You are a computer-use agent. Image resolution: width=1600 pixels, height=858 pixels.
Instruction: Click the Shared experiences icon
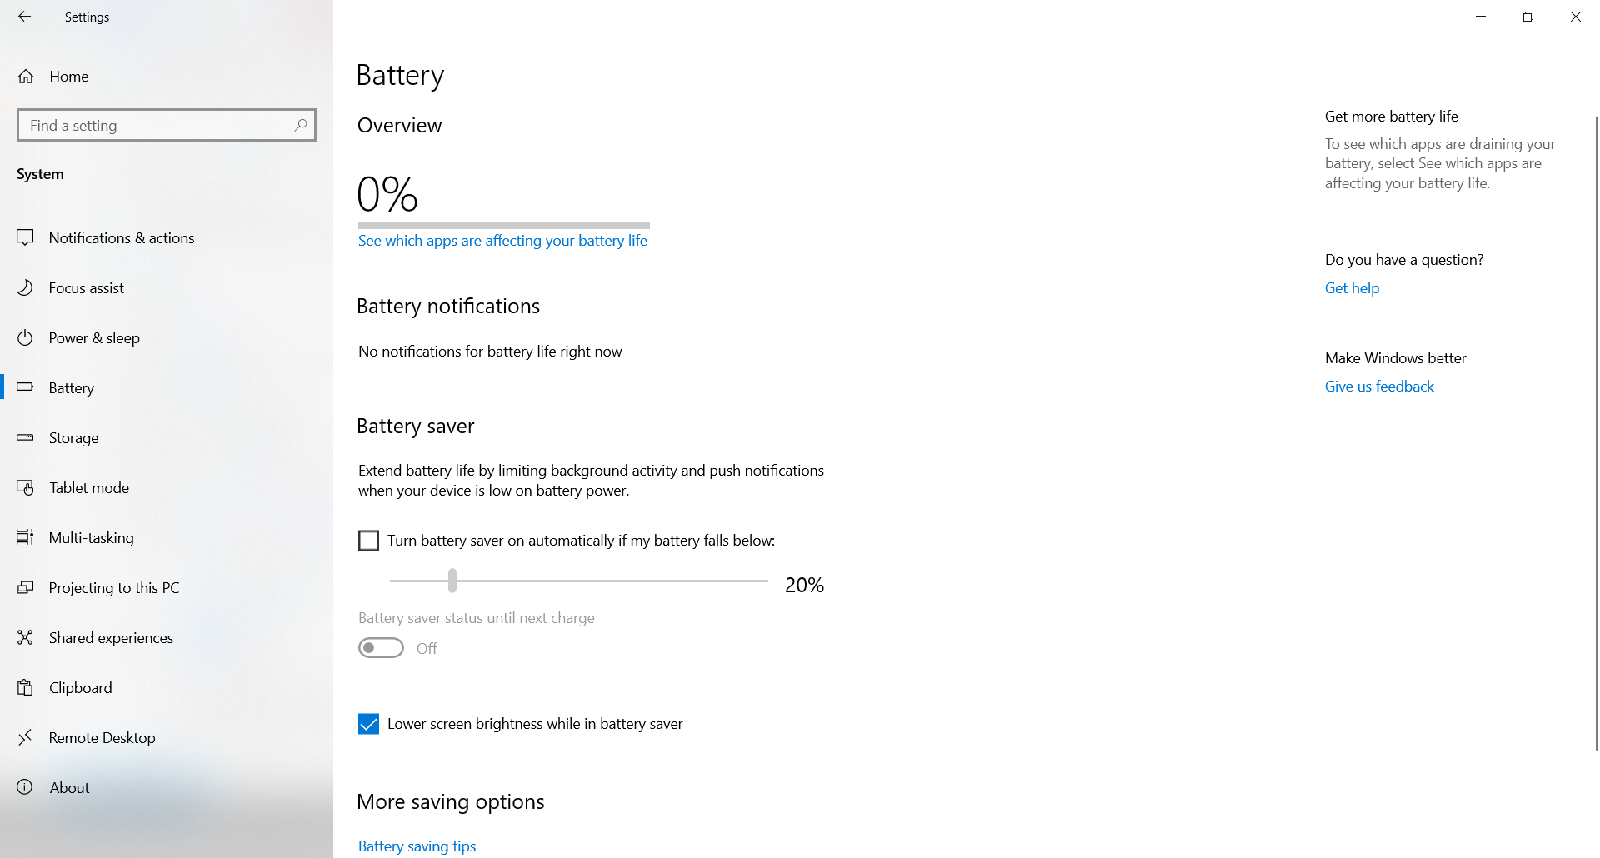click(26, 638)
